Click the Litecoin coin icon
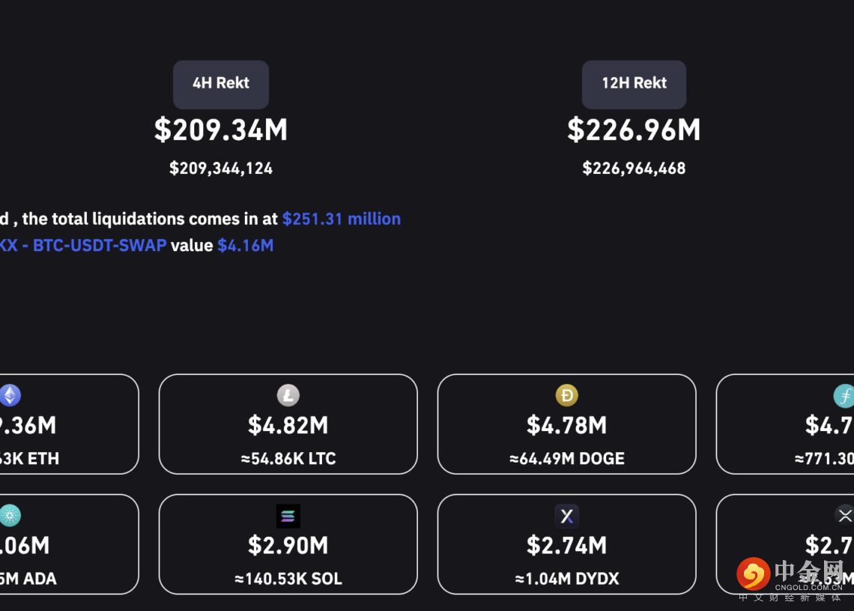 (288, 395)
